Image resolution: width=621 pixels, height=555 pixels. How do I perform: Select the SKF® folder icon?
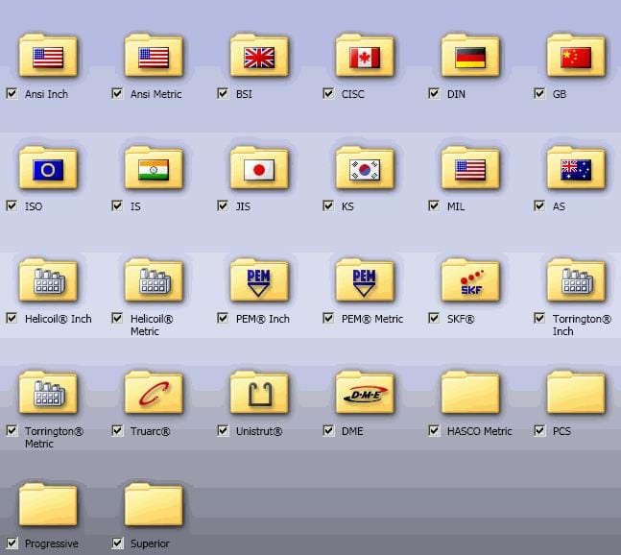click(470, 281)
